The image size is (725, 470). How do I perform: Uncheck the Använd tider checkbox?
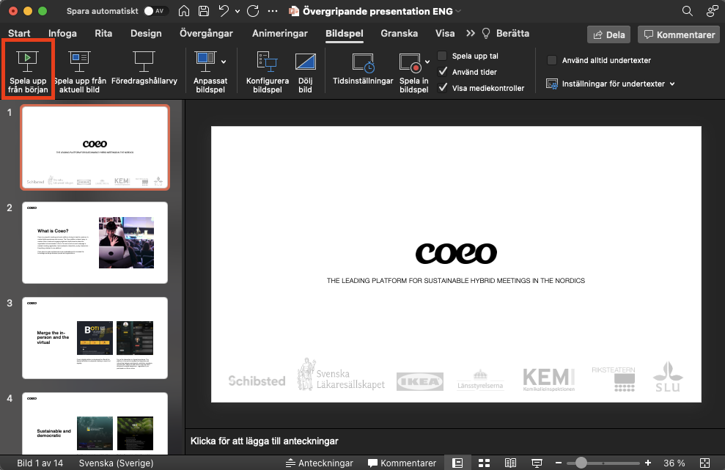pos(443,72)
